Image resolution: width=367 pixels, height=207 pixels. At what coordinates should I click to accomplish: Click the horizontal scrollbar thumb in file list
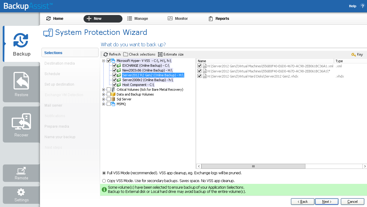point(253,166)
